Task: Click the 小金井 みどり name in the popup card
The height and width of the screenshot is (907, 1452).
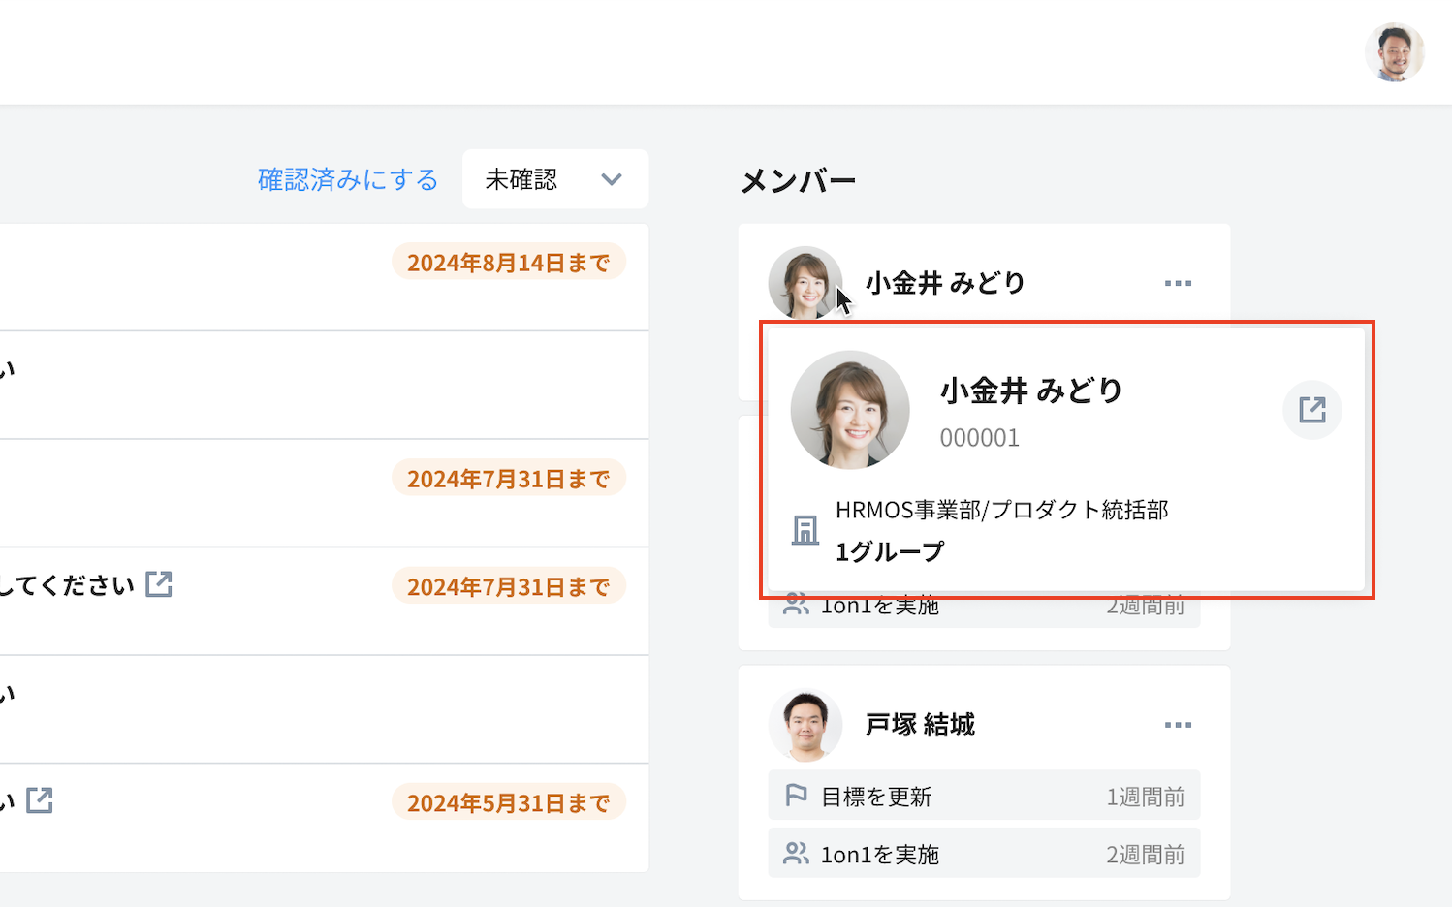Action: (x=1031, y=391)
